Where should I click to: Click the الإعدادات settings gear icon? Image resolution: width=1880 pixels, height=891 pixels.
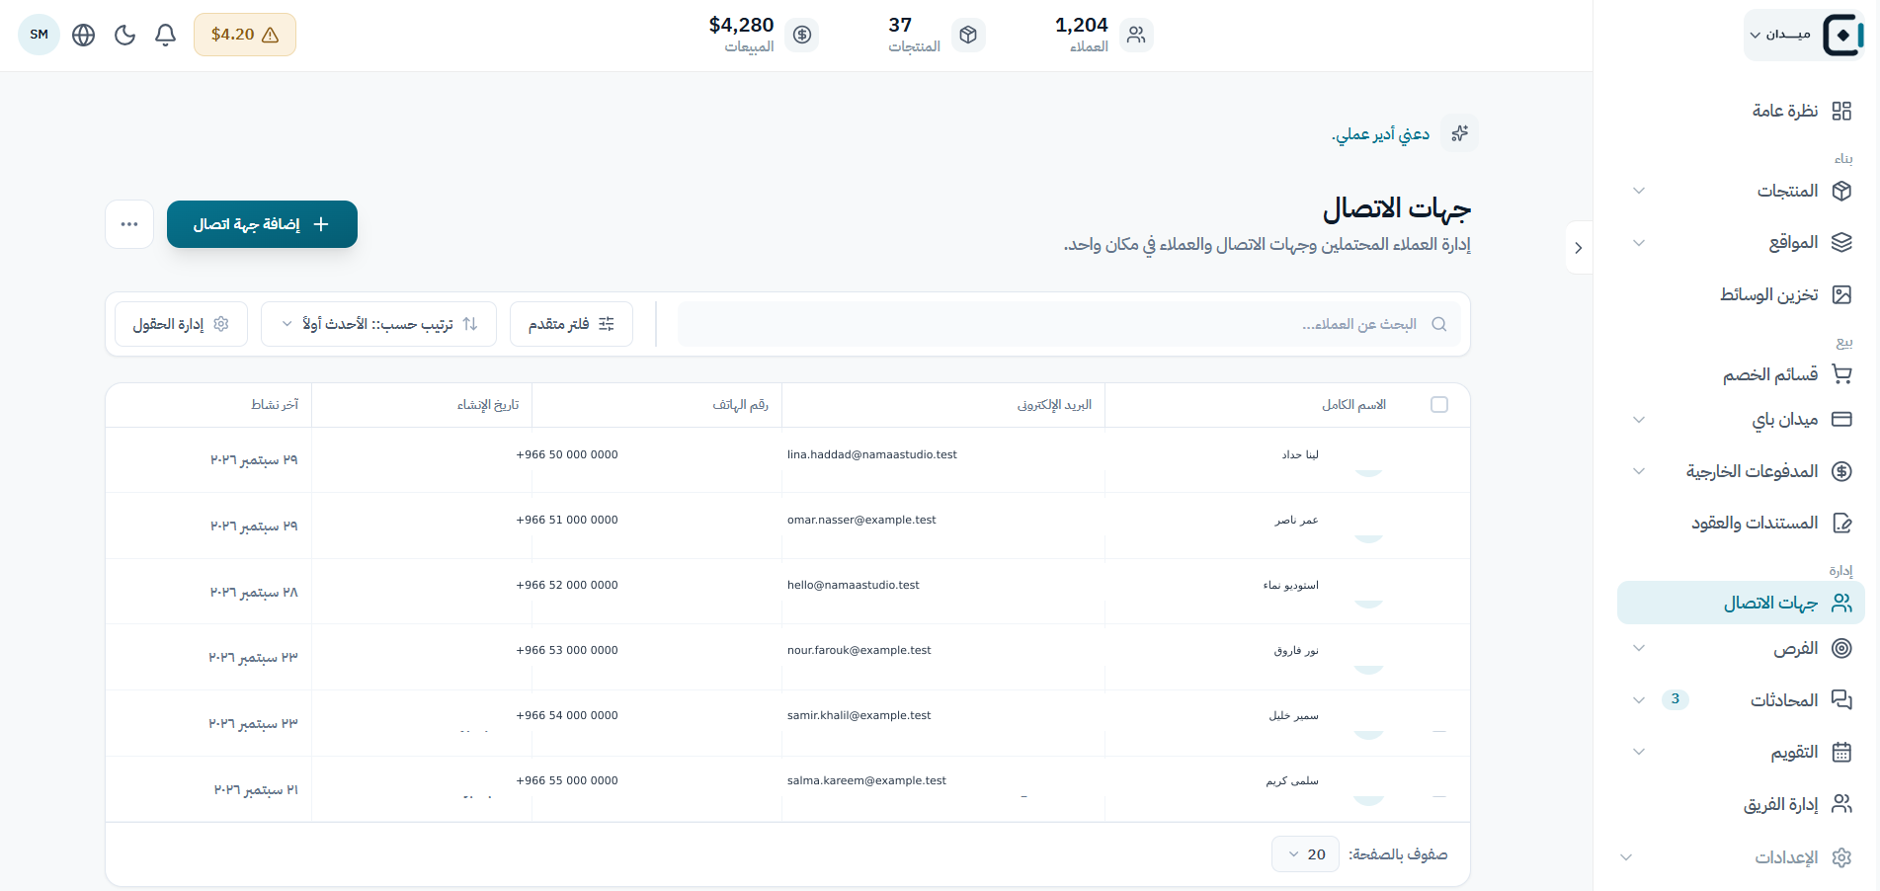(1841, 857)
